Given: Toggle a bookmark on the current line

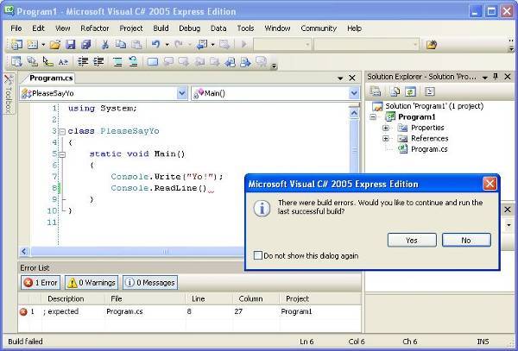Looking at the screenshot, I should (152, 61).
